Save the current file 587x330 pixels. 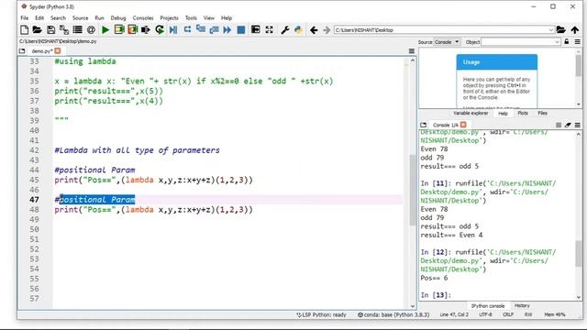[x=51, y=30]
